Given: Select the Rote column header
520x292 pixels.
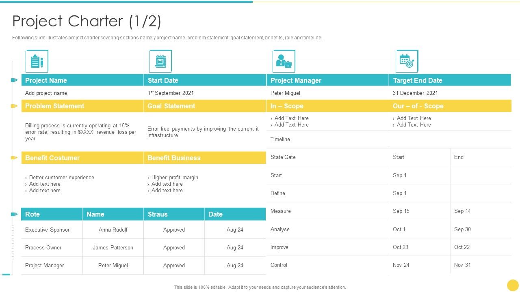Looking at the screenshot, I should point(52,214).
